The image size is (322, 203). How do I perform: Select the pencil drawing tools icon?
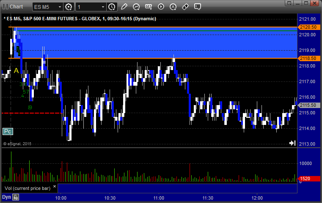tap(124, 7)
